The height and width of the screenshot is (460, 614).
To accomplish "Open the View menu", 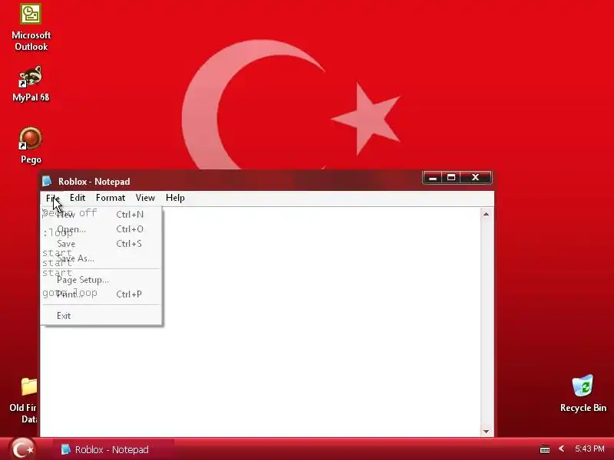I will (x=145, y=198).
